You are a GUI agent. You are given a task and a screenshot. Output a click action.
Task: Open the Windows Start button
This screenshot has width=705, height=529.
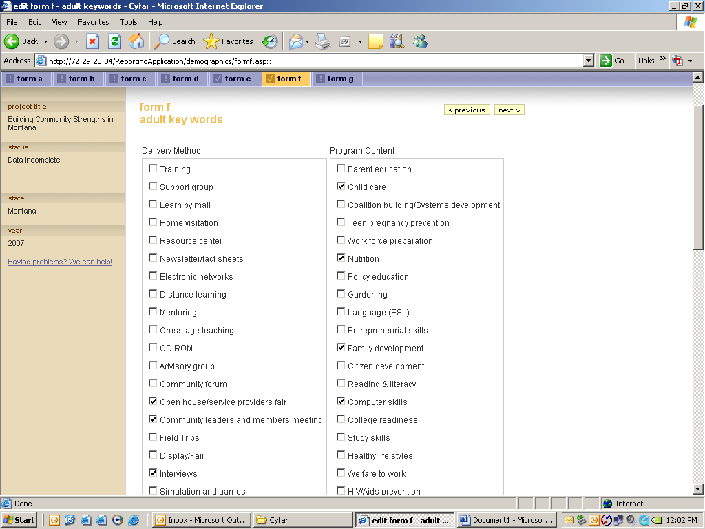[x=19, y=520]
